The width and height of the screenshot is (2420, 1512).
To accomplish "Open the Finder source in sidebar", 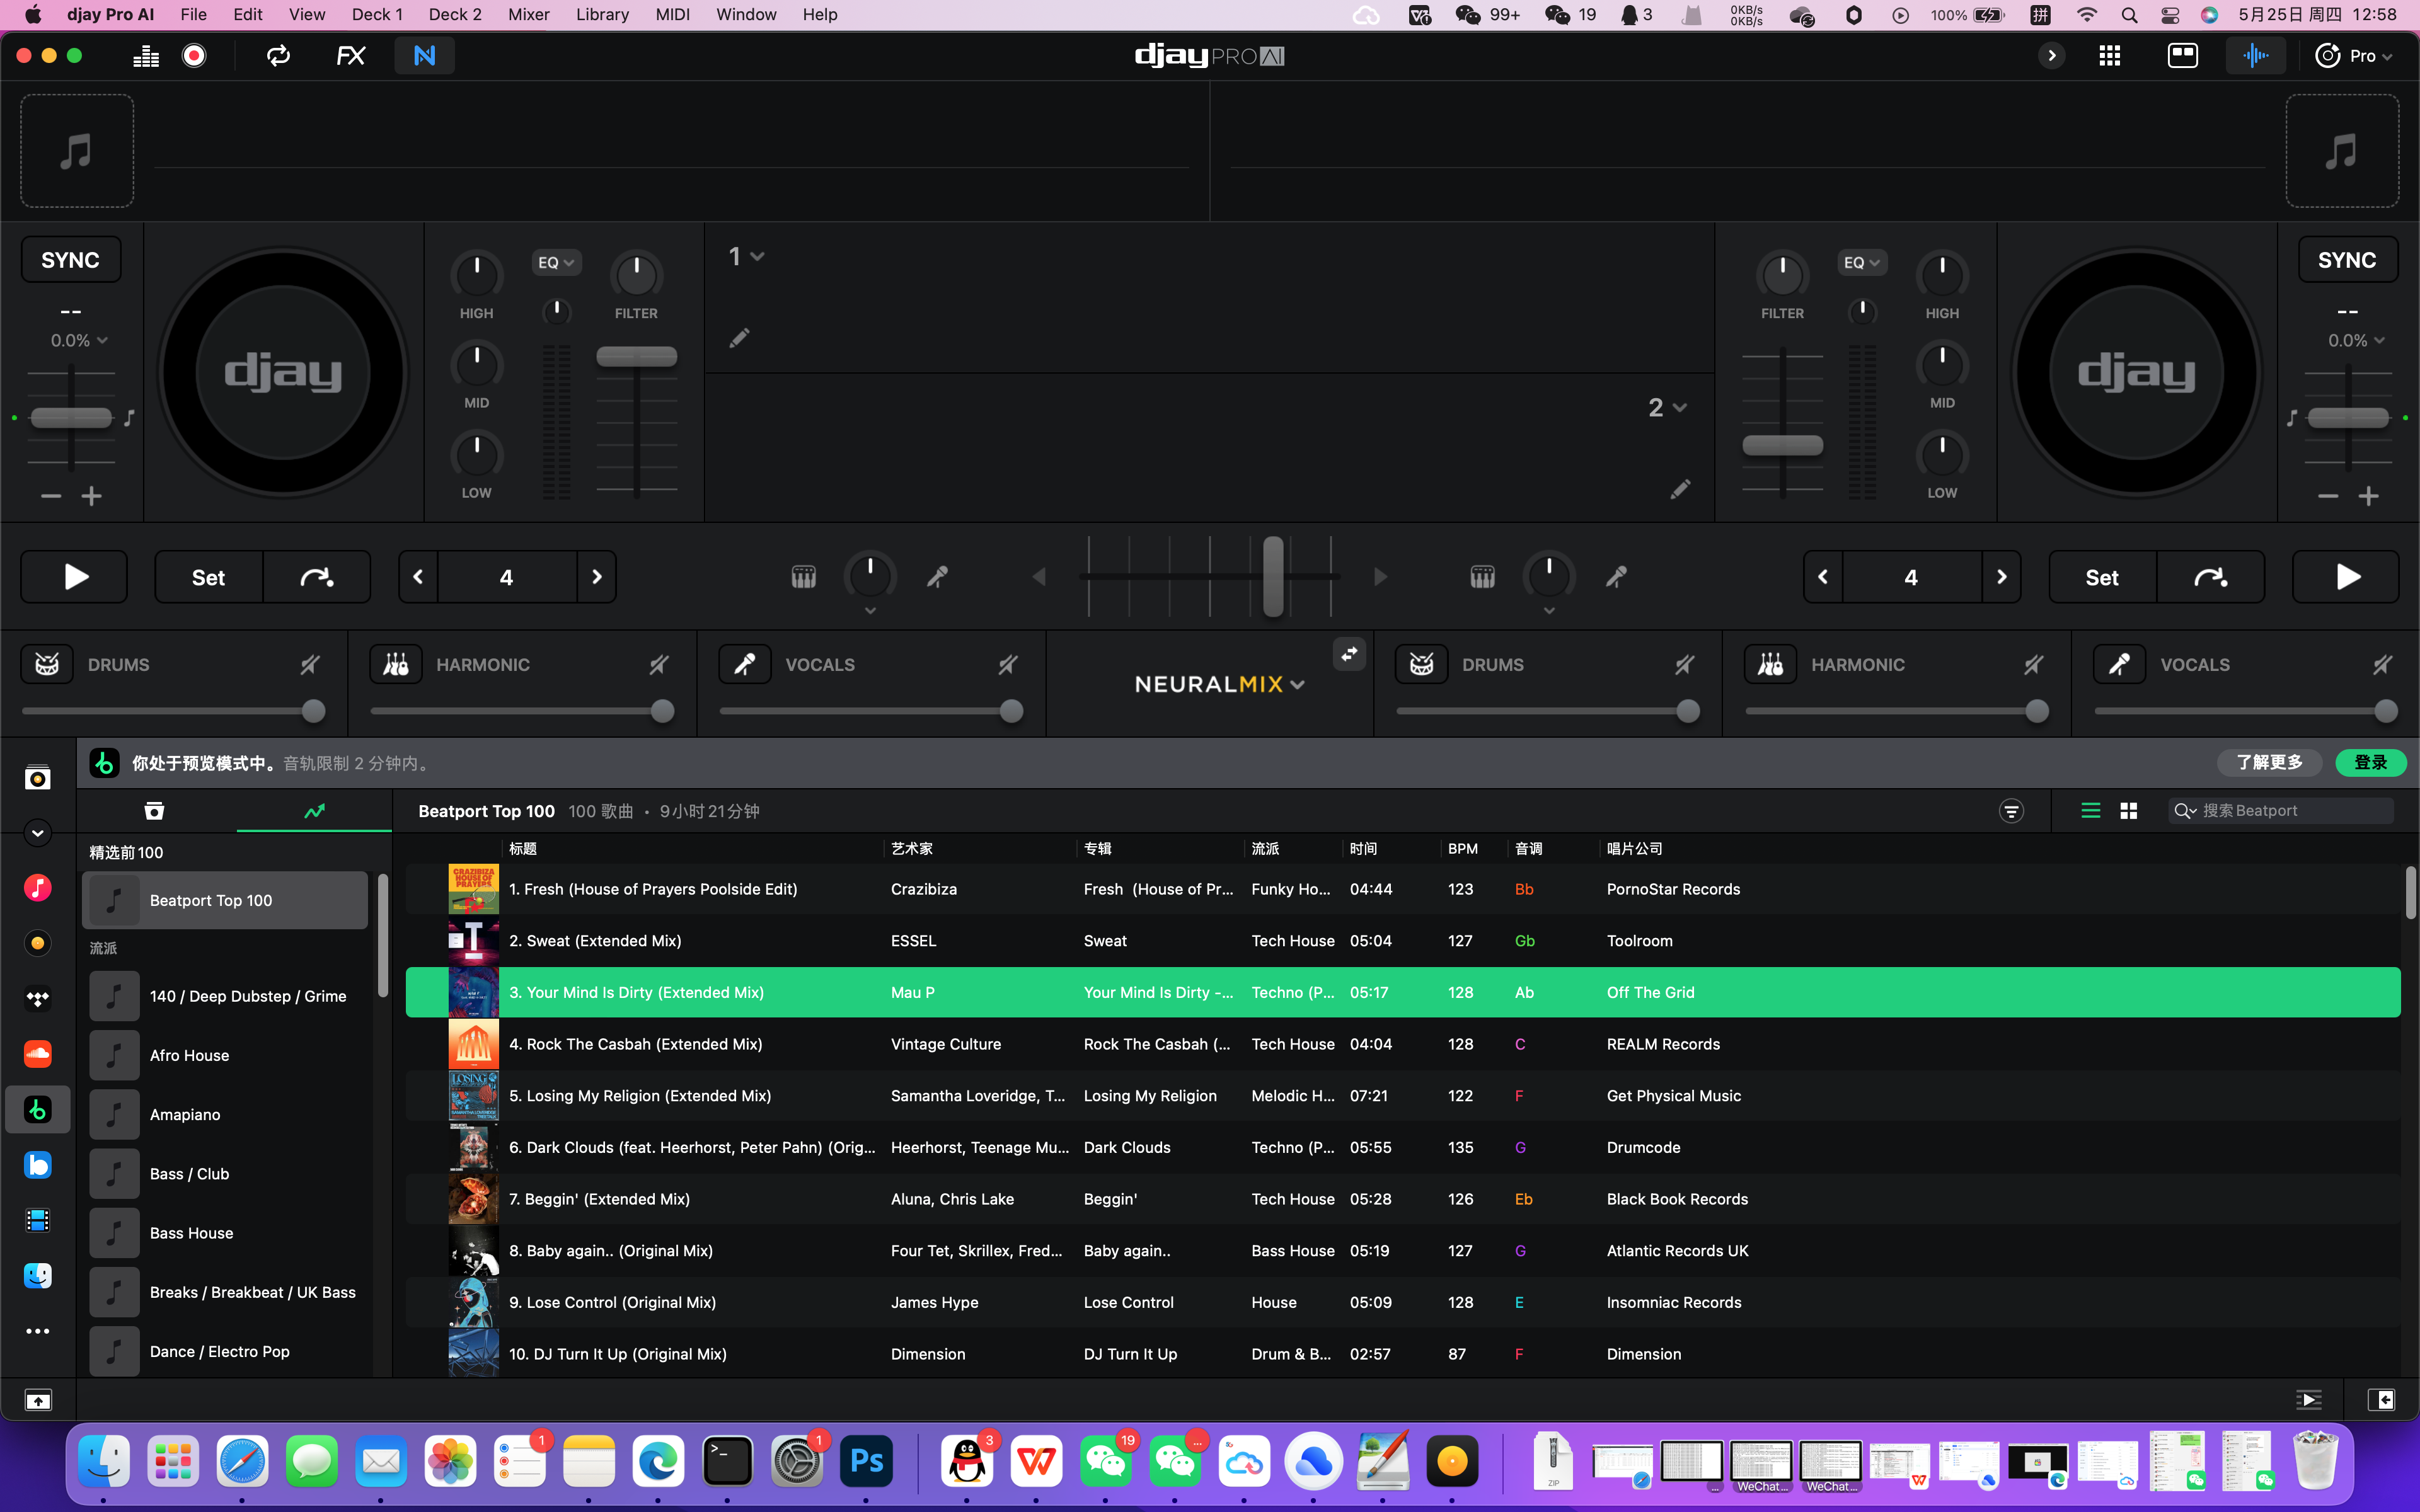I will click(x=38, y=1276).
